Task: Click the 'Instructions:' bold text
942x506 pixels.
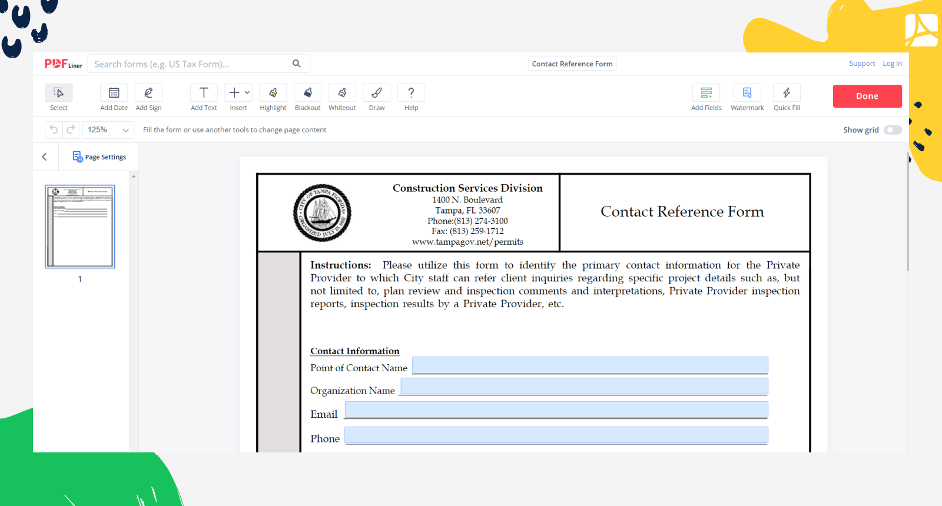Action: (x=341, y=265)
